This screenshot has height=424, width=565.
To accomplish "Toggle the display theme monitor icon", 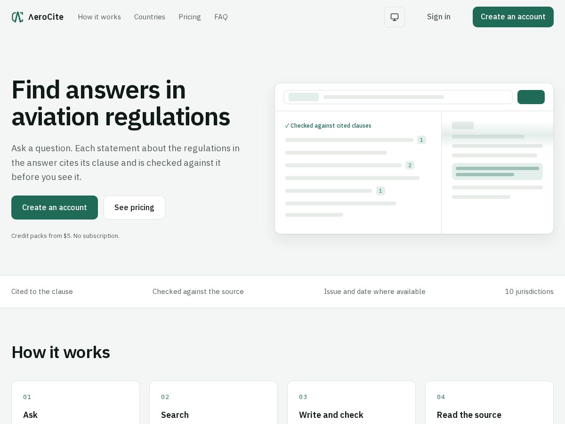I will [395, 17].
